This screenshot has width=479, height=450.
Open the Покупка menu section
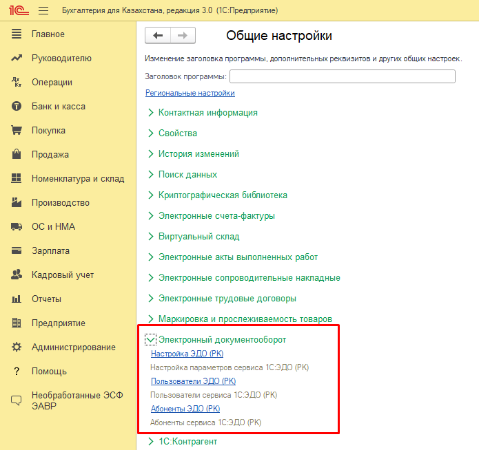48,130
